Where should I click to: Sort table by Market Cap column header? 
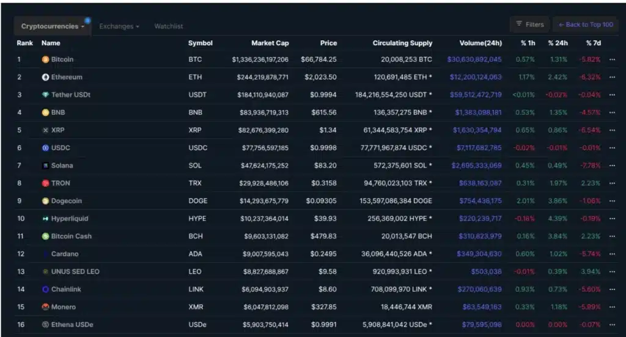pyautogui.click(x=270, y=43)
